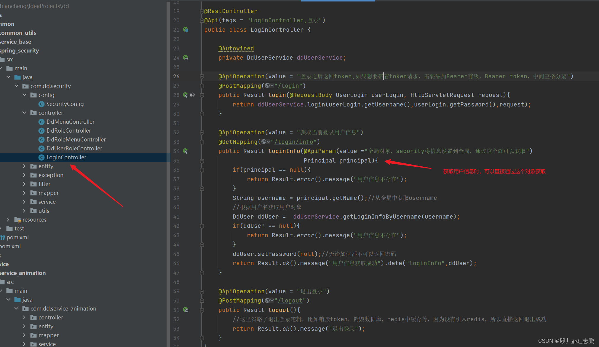The image size is (599, 347).
Task: Expand the entity package below LoginController
Action: point(24,166)
